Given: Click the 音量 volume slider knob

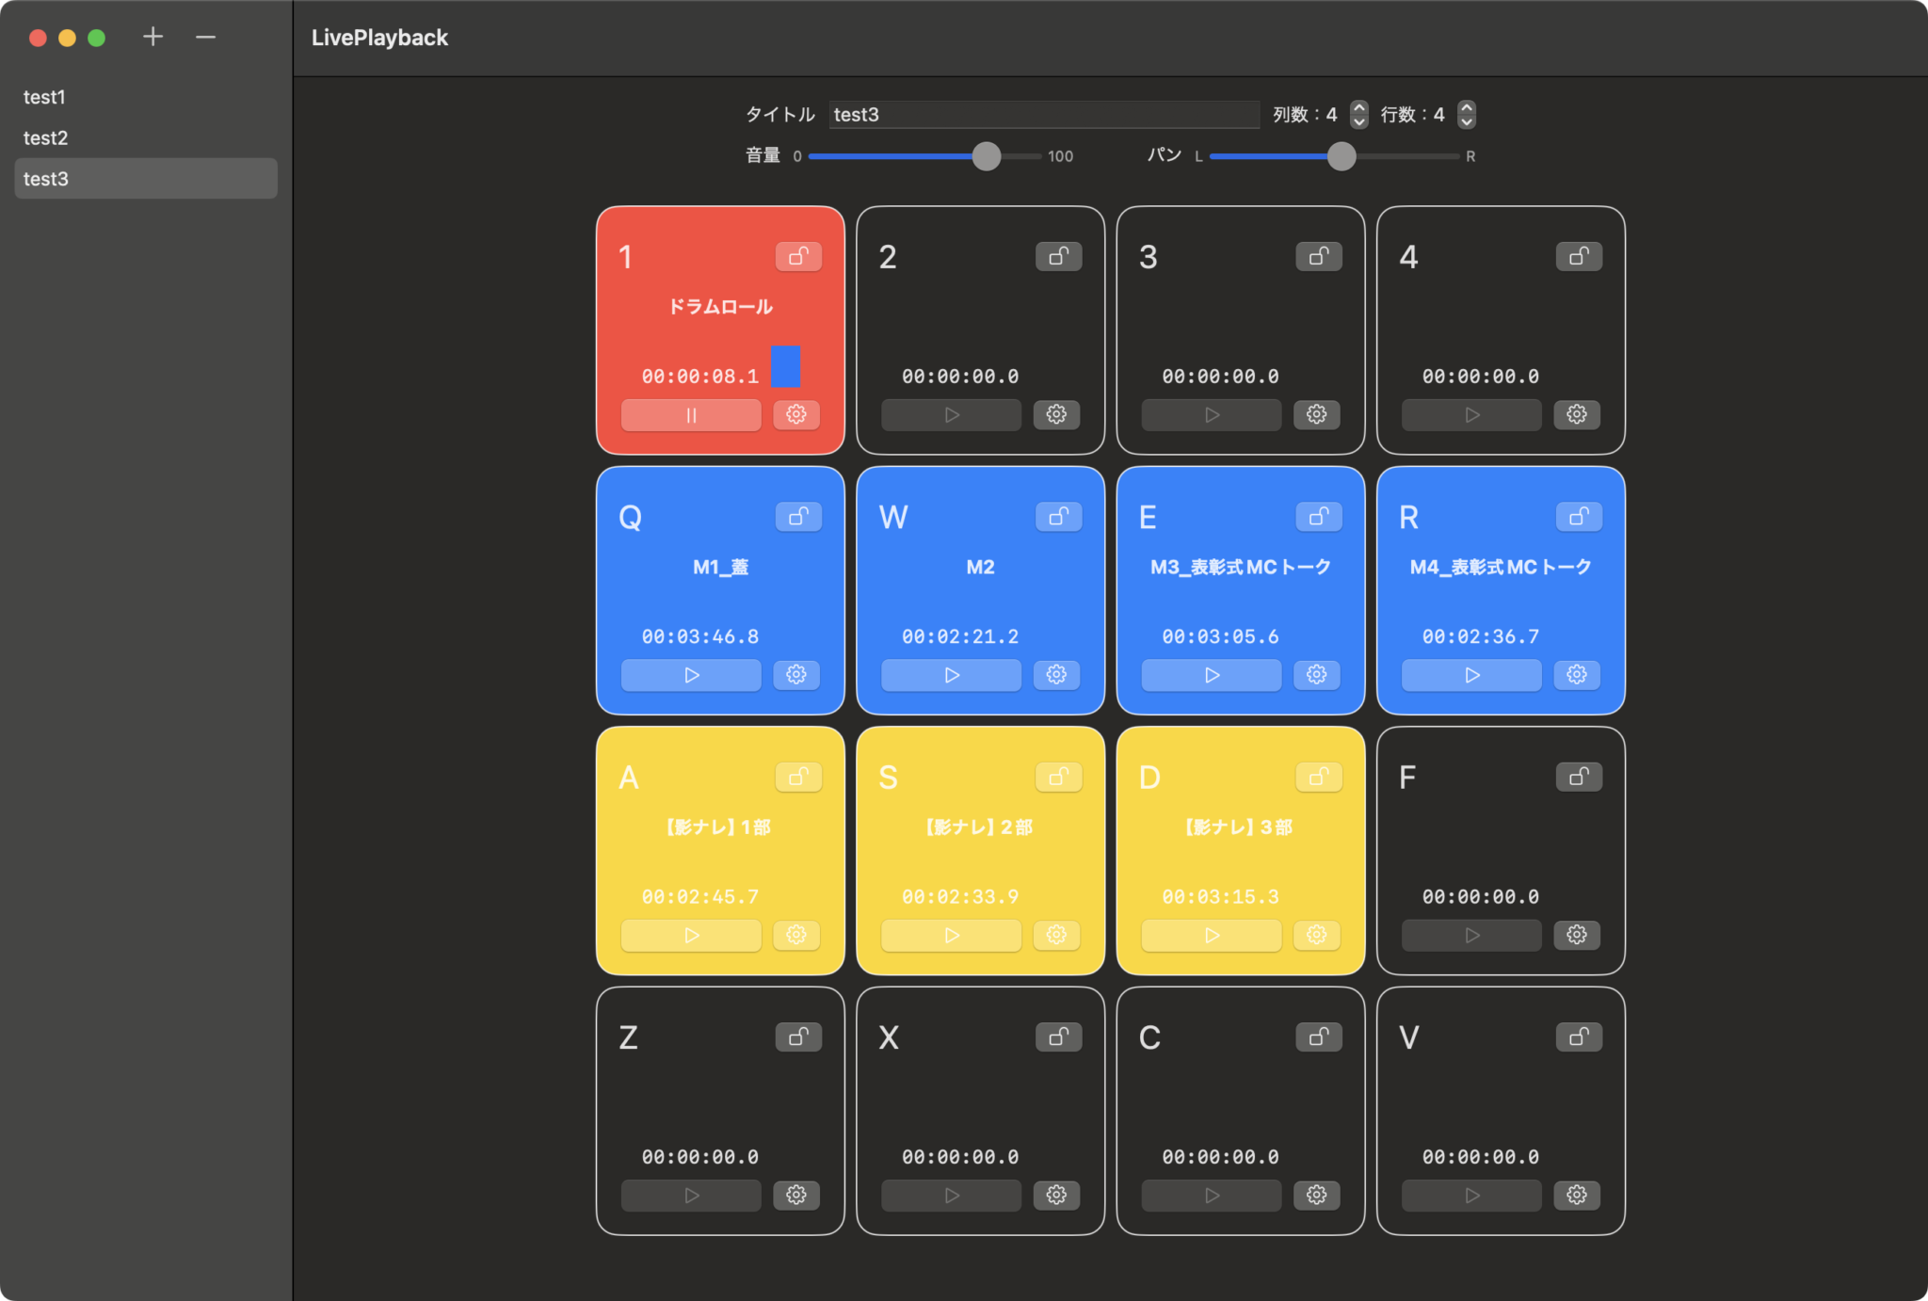Looking at the screenshot, I should [986, 156].
